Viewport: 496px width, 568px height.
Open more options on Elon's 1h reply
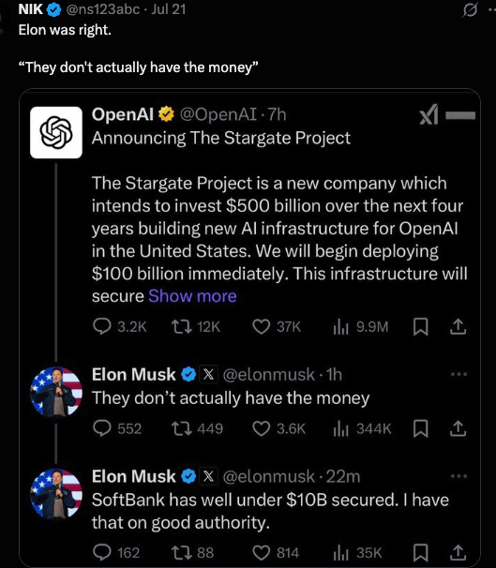click(x=458, y=374)
